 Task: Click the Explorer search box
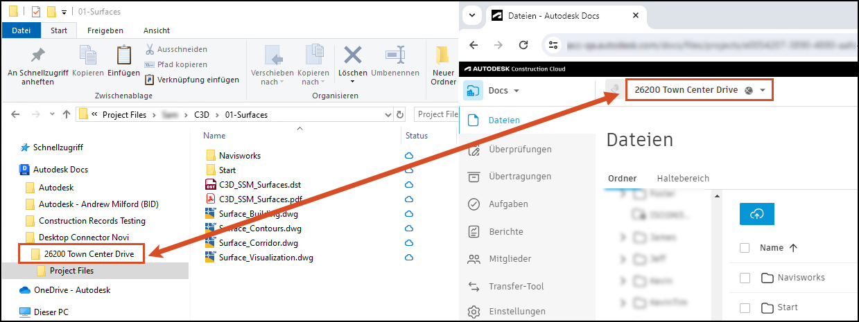(x=436, y=114)
